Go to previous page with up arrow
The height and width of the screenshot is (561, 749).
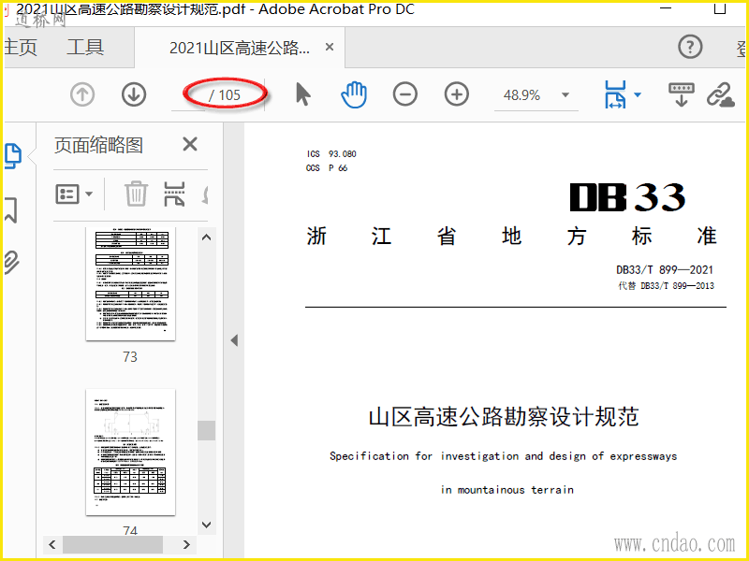point(82,94)
